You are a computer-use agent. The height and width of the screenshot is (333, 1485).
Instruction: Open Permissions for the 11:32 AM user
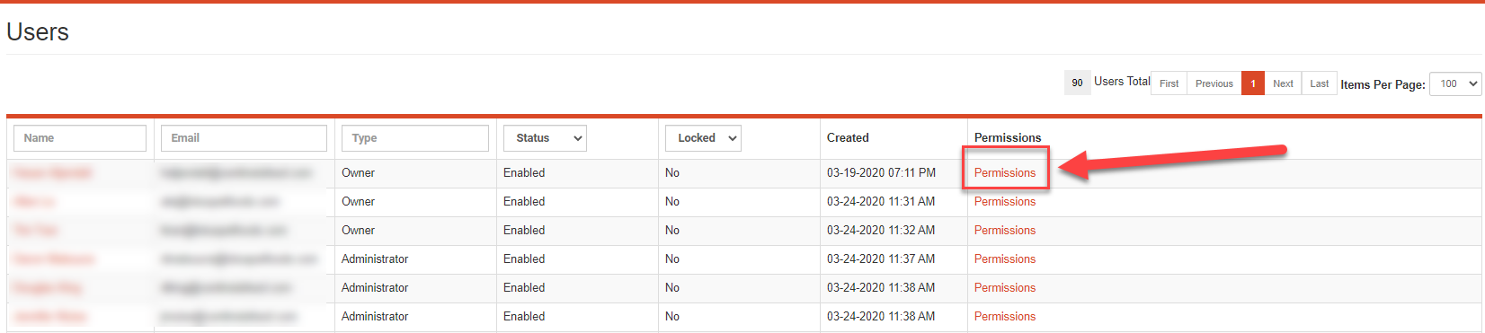click(x=1004, y=231)
